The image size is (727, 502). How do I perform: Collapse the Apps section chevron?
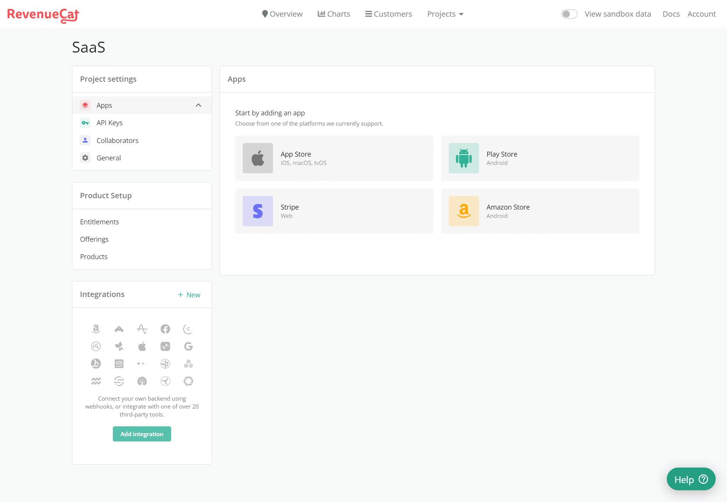point(198,105)
